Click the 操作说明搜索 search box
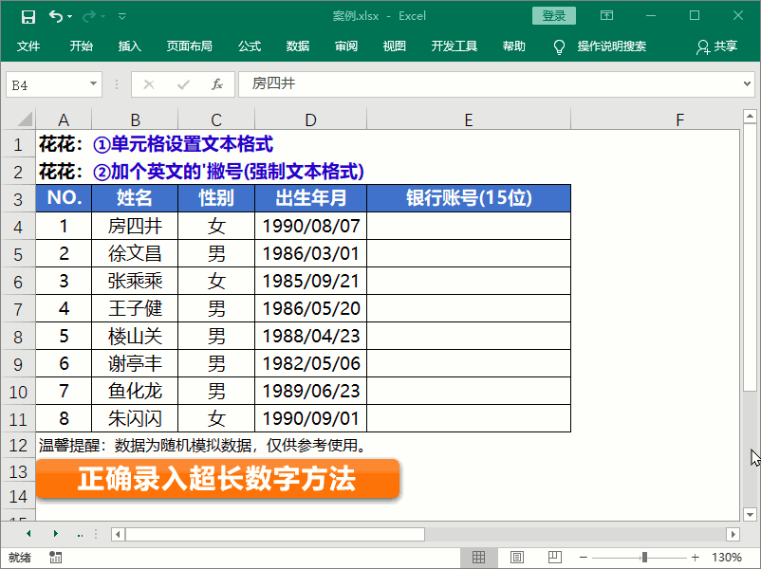The width and height of the screenshot is (761, 569). click(611, 46)
